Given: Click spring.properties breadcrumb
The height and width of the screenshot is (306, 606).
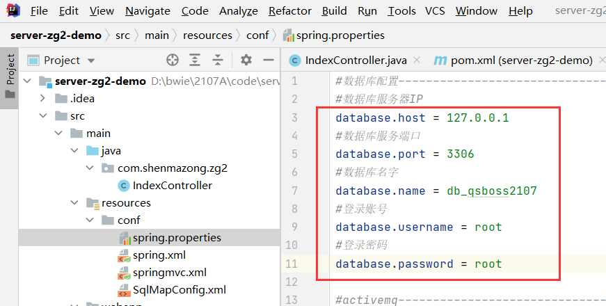Looking at the screenshot, I should (334, 35).
